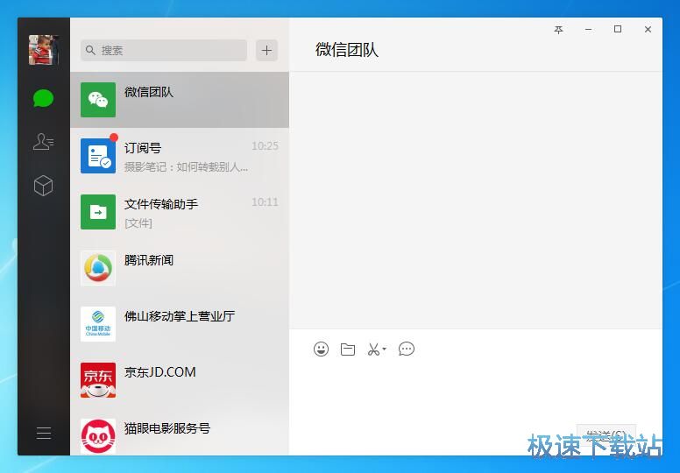Open the 微信团队 conversation
This screenshot has height=473, width=680.
pyautogui.click(x=180, y=100)
